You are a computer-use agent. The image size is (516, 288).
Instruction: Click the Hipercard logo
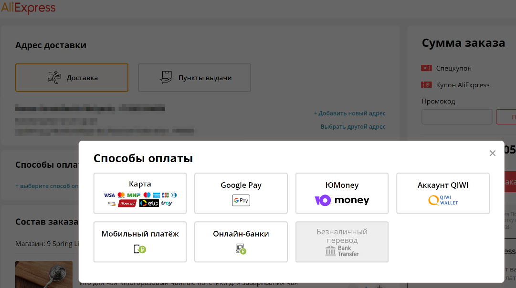(x=127, y=203)
